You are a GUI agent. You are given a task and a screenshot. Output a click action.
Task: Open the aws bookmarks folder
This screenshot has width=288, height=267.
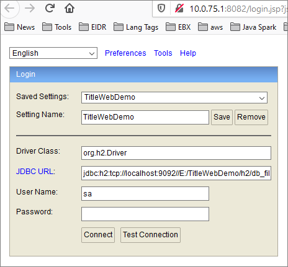click(210, 27)
